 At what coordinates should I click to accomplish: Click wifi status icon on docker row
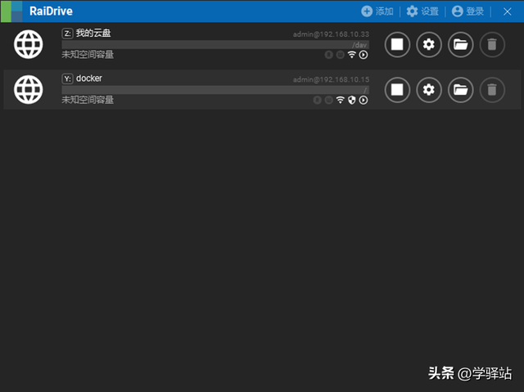click(x=341, y=100)
